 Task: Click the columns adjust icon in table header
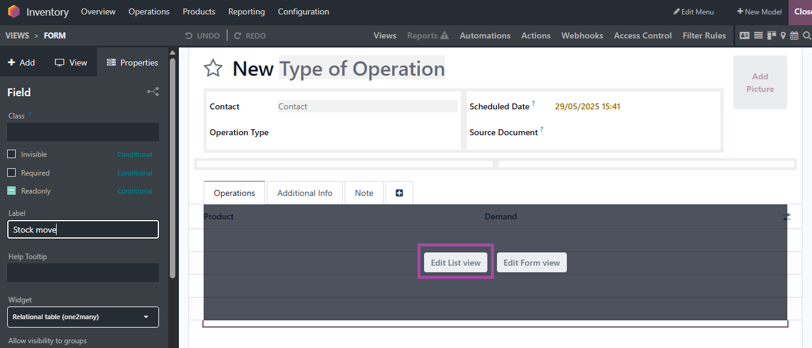point(787,216)
